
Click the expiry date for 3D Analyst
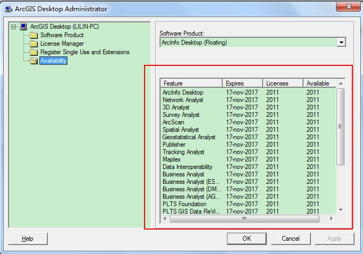[x=242, y=107]
